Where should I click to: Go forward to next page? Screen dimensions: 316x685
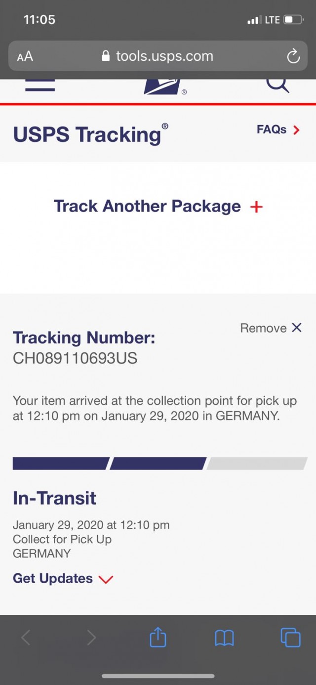(91, 638)
